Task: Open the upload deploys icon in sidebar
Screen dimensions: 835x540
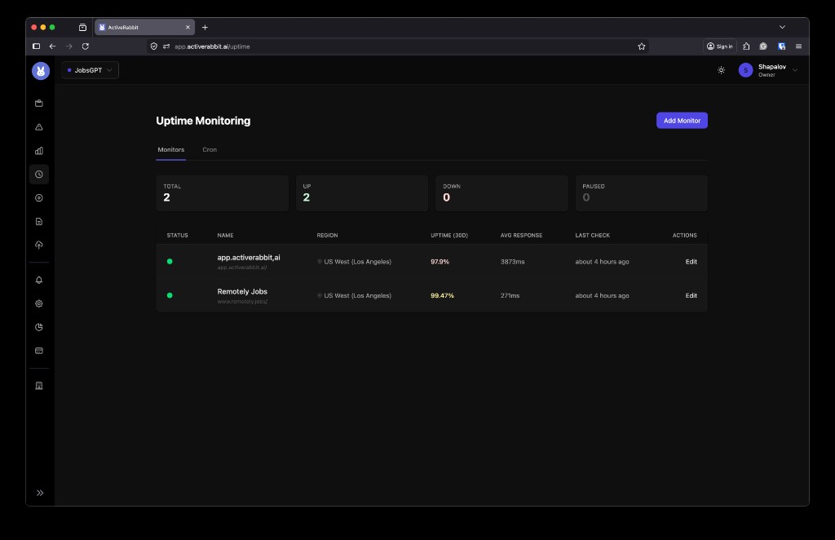Action: pos(39,245)
